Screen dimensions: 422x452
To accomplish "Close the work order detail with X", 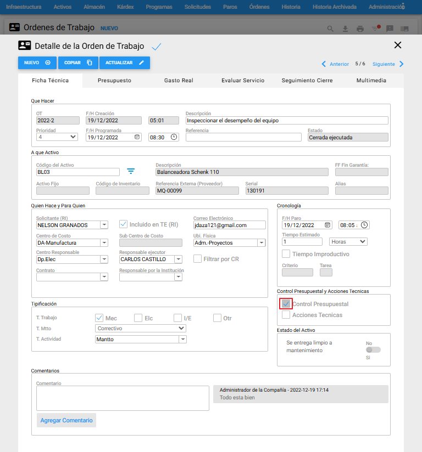I will point(398,45).
